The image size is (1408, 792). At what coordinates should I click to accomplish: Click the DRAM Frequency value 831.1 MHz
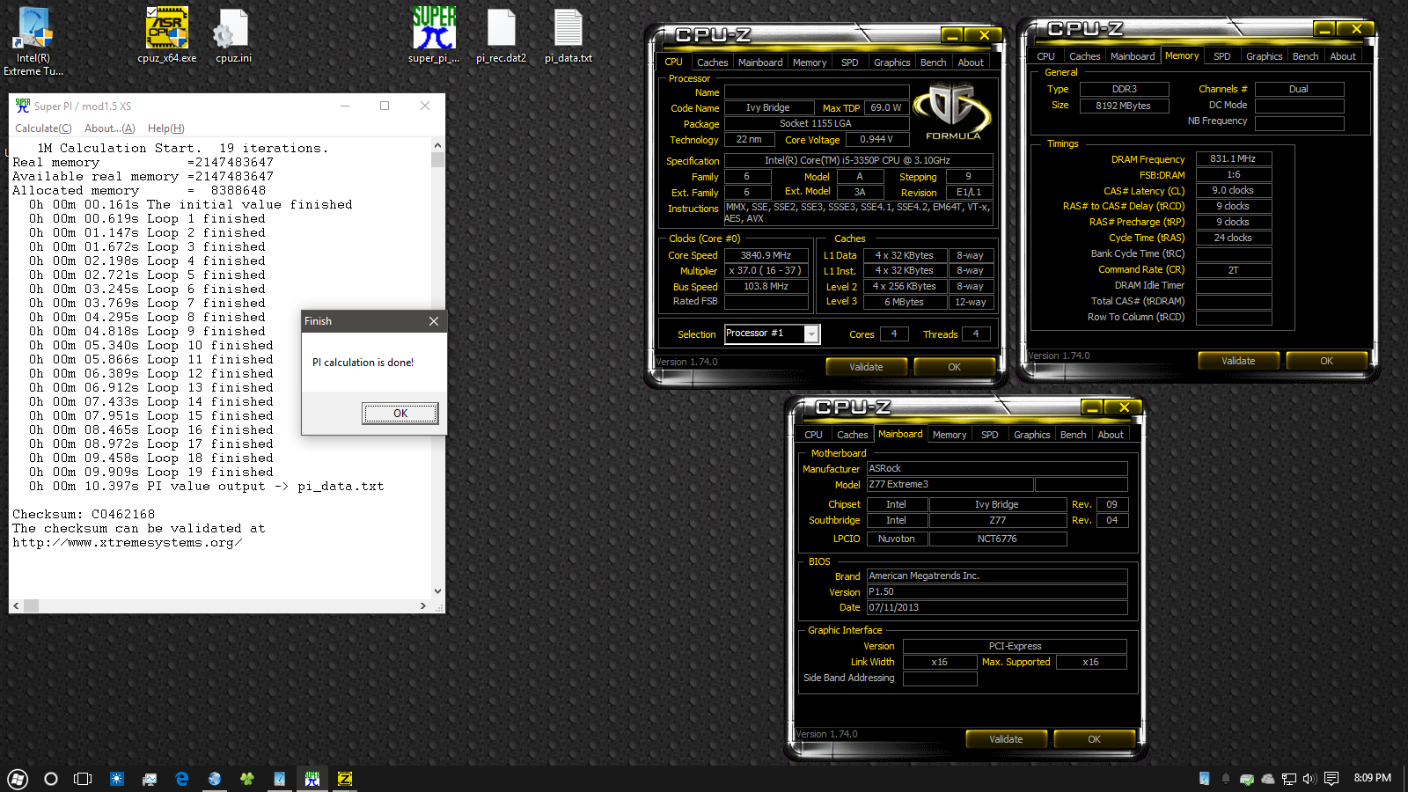tap(1233, 158)
